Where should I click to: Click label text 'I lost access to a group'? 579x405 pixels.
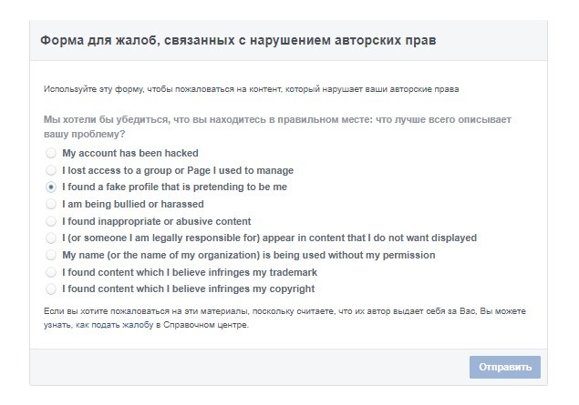(x=178, y=170)
